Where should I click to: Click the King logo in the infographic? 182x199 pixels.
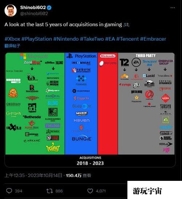[x=53, y=147]
